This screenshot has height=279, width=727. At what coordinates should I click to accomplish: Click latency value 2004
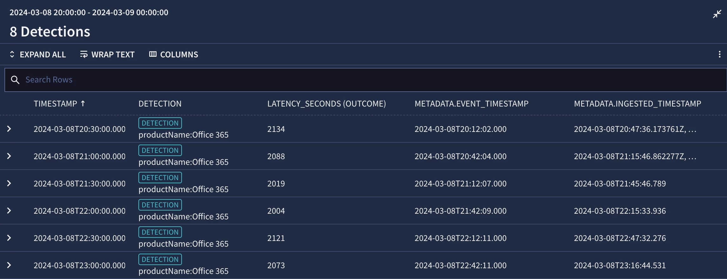click(x=276, y=211)
